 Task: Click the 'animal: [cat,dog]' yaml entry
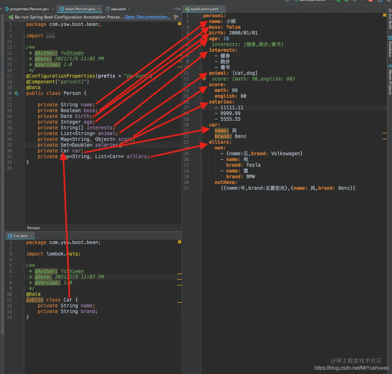pyautogui.click(x=233, y=73)
